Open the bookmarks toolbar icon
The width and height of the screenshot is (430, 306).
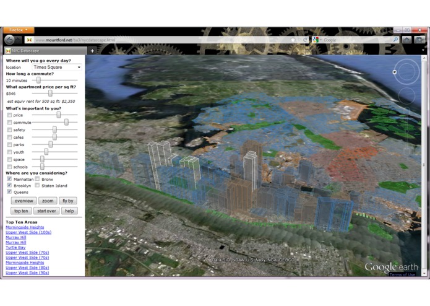[419, 40]
